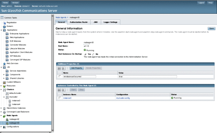Click the rendezvousOccurred name field

[x=80, y=77]
